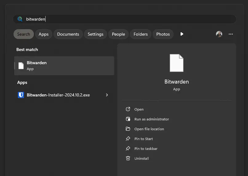
Task: Switch to the Documents filter tab
Action: pos(68,34)
